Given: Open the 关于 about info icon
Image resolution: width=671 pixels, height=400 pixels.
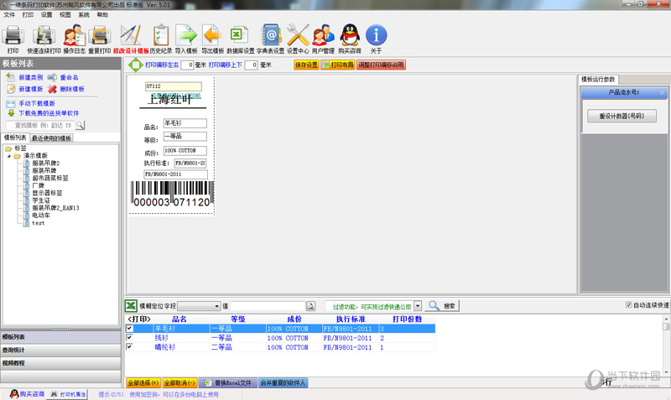Looking at the screenshot, I should coord(376,35).
